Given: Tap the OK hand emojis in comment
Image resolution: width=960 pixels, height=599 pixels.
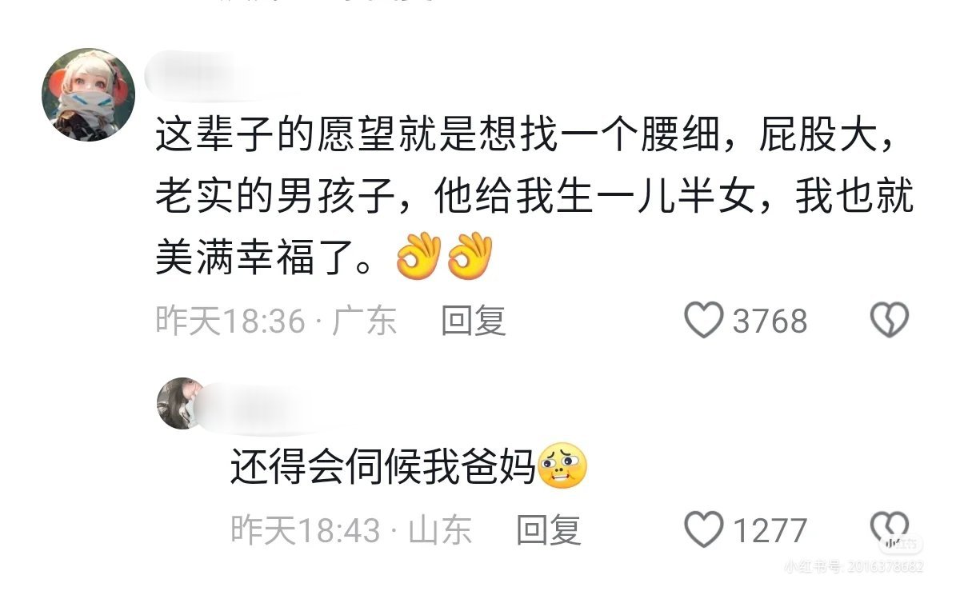Looking at the screenshot, I should (444, 256).
